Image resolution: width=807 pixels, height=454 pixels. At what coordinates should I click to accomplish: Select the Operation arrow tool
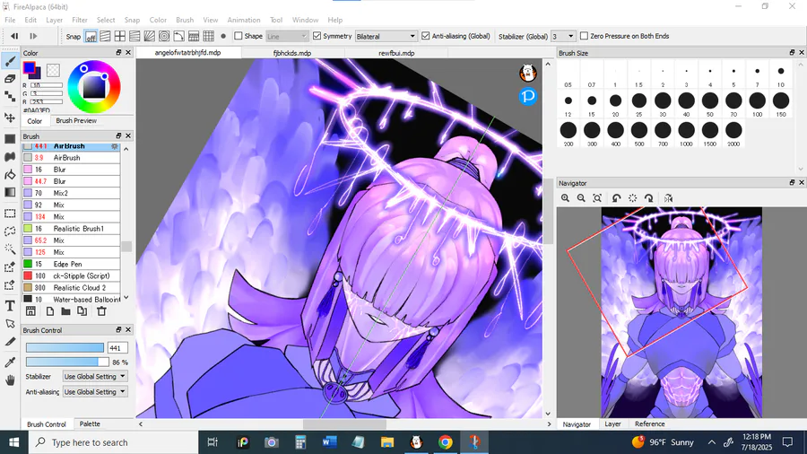[x=10, y=324]
